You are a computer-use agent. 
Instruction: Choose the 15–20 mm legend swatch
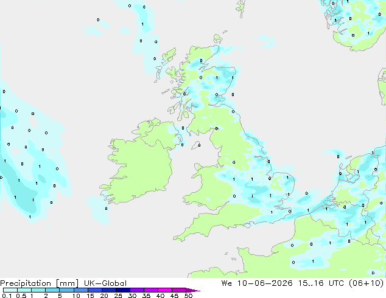(94, 290)
